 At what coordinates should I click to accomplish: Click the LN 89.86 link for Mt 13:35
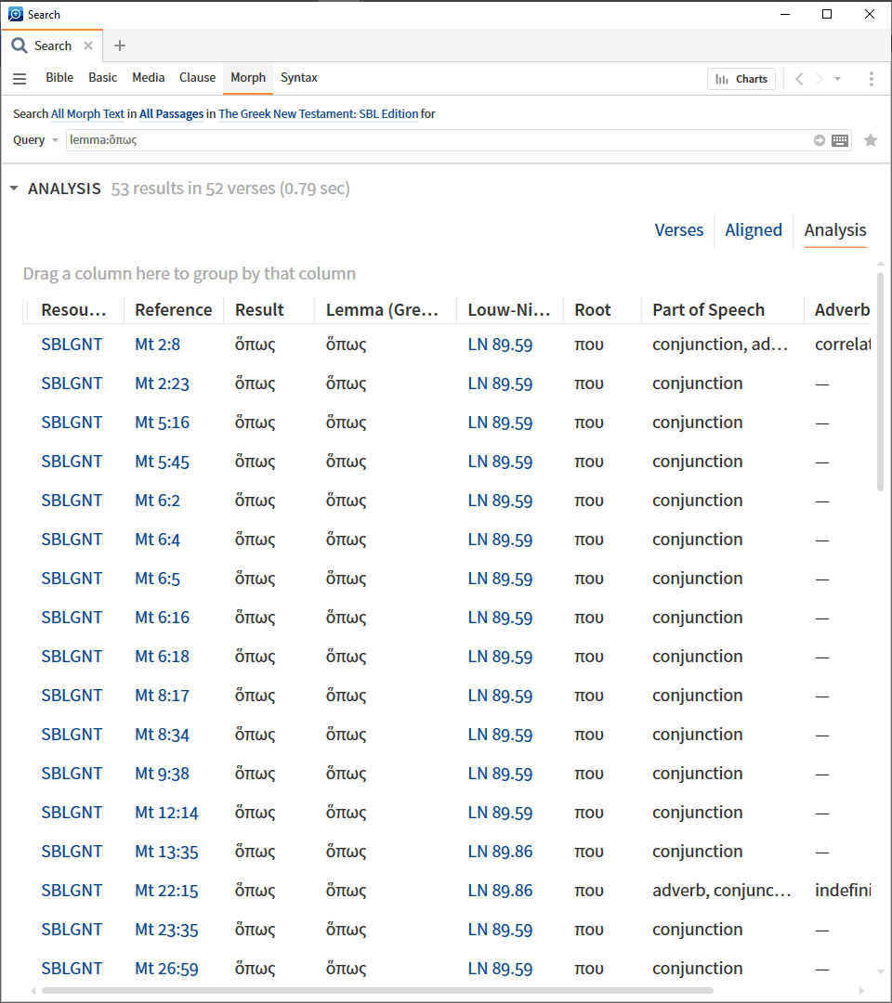(x=500, y=852)
